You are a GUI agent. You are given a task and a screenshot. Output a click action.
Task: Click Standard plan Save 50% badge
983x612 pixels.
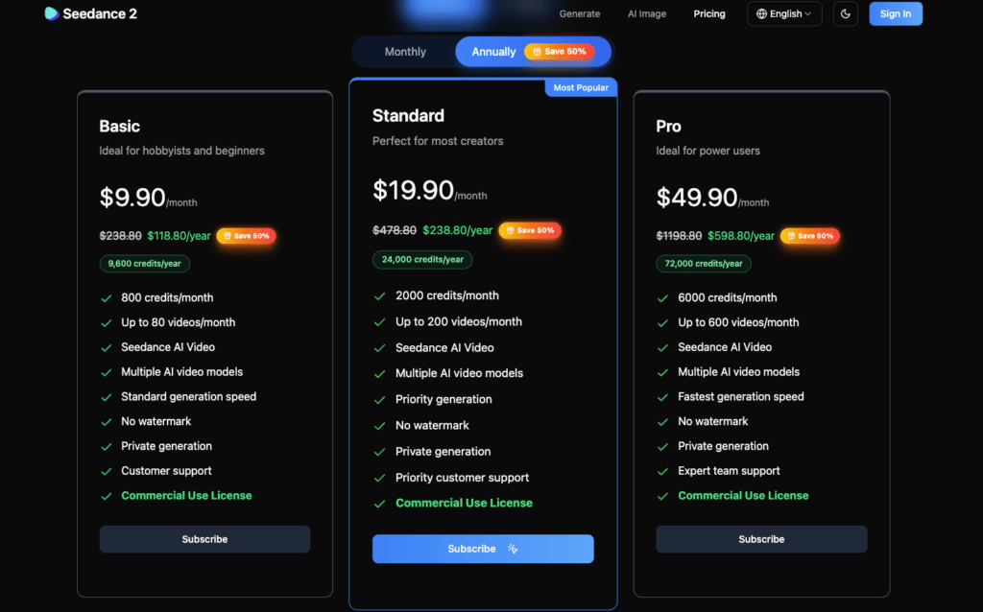[x=530, y=230]
